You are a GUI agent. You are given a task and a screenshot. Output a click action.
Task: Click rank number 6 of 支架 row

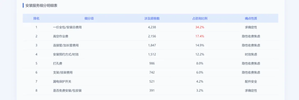click(x=36, y=72)
